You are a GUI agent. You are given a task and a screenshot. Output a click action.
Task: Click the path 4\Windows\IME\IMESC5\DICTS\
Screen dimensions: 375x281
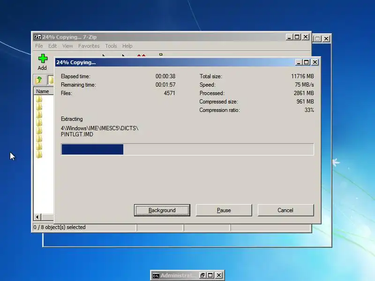(99, 128)
